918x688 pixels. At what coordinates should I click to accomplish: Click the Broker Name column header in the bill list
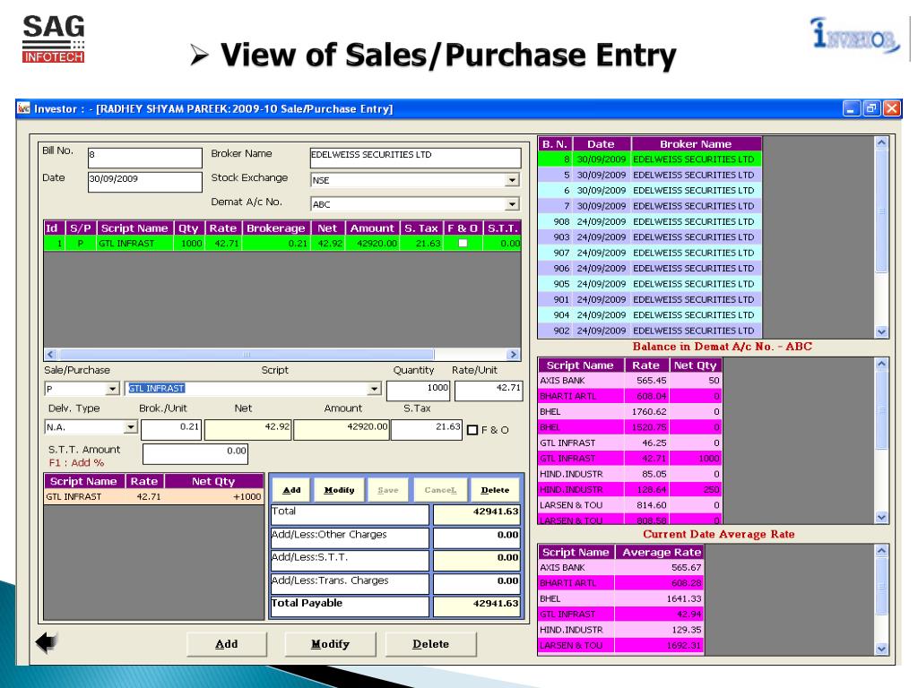point(696,144)
